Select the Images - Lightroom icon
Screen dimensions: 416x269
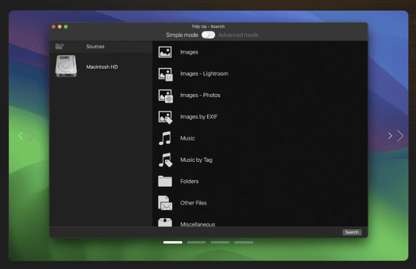166,74
